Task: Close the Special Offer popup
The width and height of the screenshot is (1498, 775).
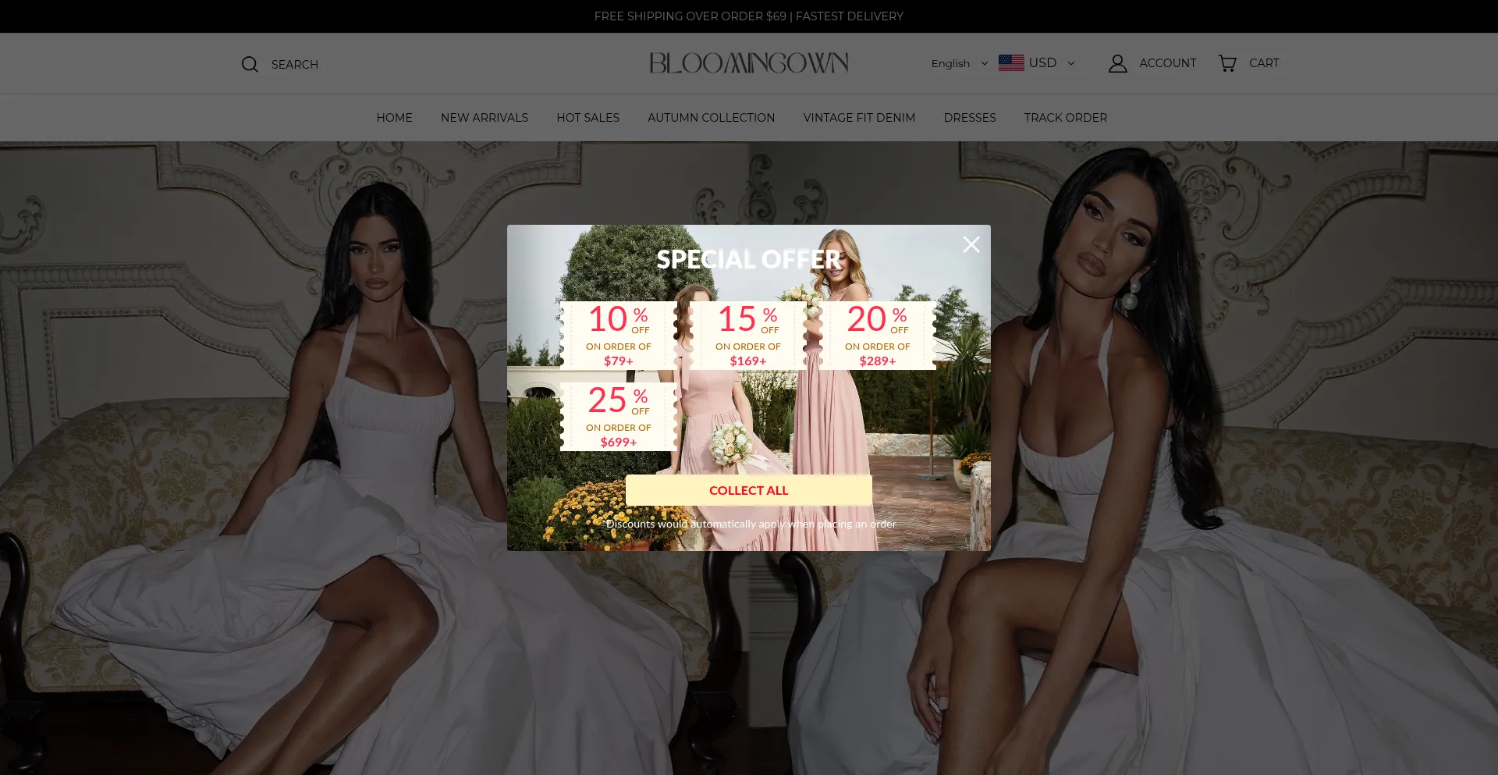Action: click(971, 245)
